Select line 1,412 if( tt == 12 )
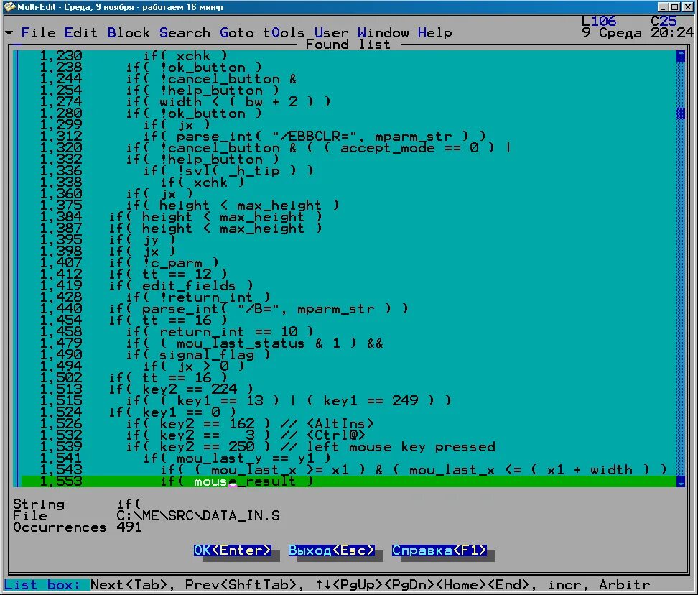This screenshot has width=698, height=595. point(348,274)
